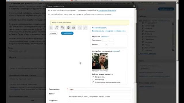Image resolution: width=184 pixels, height=103 pixels.
Task: Click the blue 'Сохранить' button
Action: 67,33
